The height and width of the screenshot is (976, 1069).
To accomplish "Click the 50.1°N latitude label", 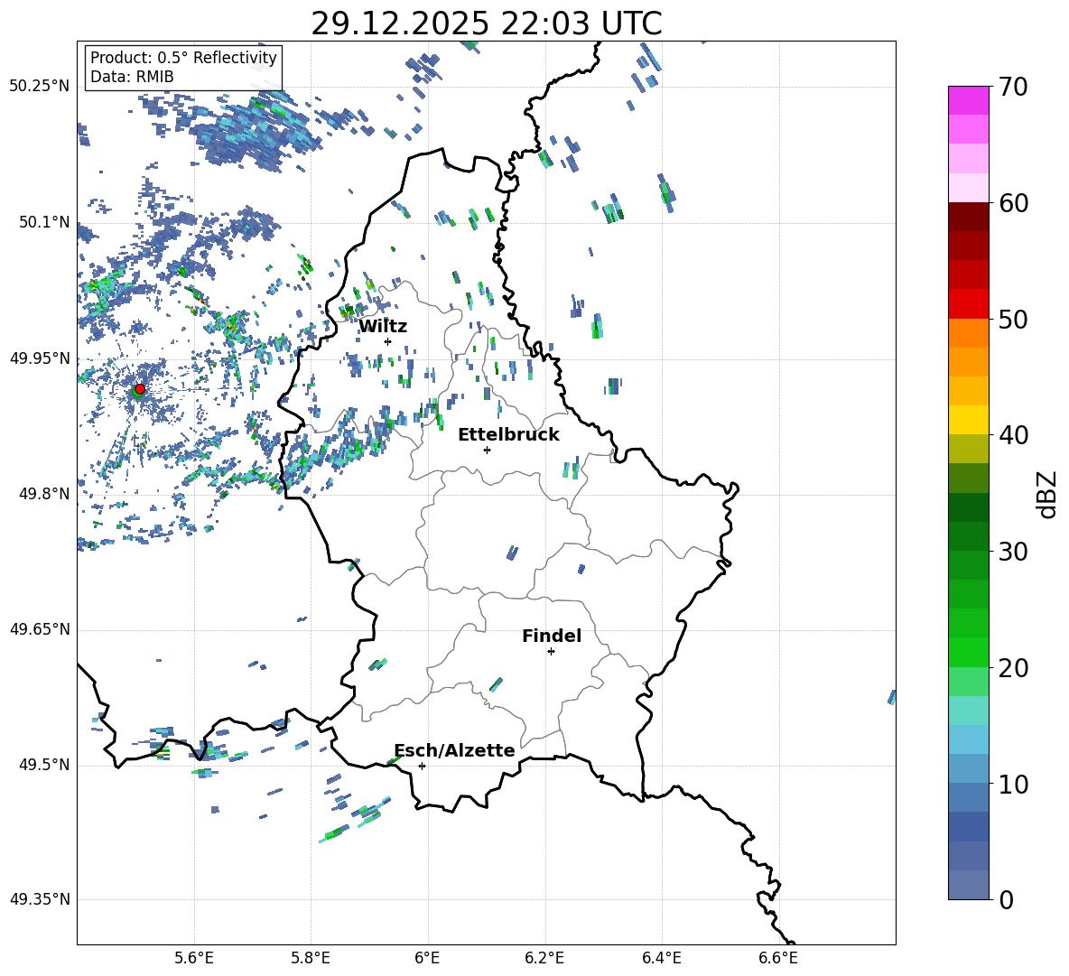I will [x=44, y=222].
